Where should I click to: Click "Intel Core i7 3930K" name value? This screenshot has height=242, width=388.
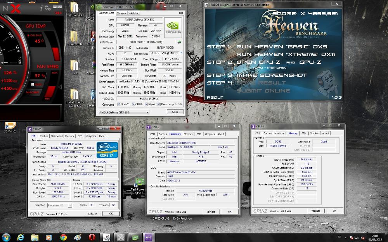point(71,144)
